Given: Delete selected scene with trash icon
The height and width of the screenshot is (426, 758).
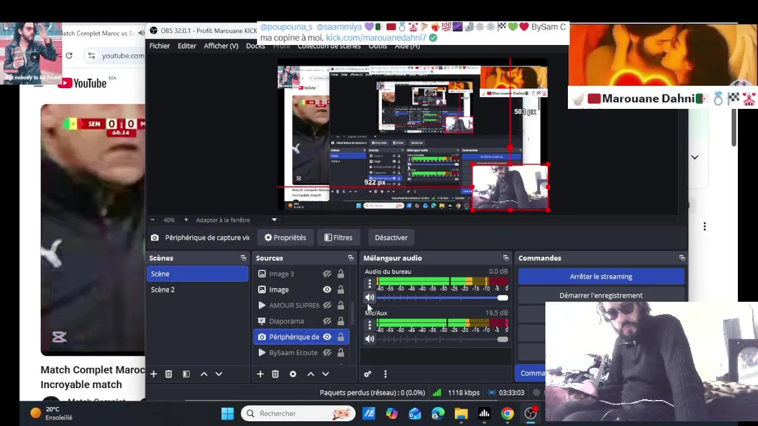Looking at the screenshot, I should (169, 374).
